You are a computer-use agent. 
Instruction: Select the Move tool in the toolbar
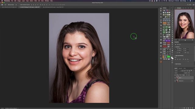pos(172,9)
